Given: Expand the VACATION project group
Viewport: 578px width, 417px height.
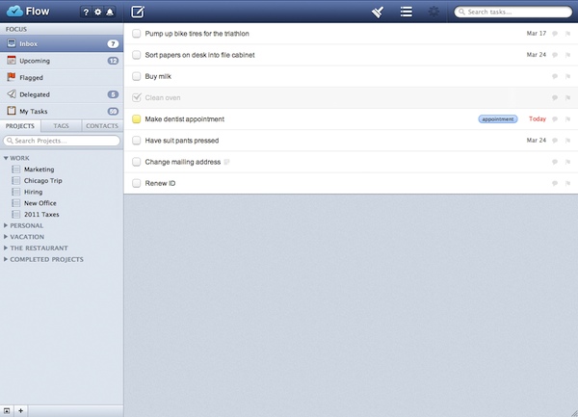Looking at the screenshot, I should click(x=6, y=237).
